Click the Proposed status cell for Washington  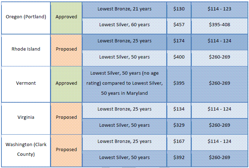66,151
